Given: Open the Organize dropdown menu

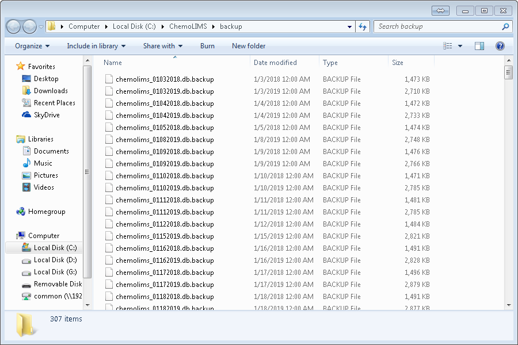Looking at the screenshot, I should [x=32, y=46].
